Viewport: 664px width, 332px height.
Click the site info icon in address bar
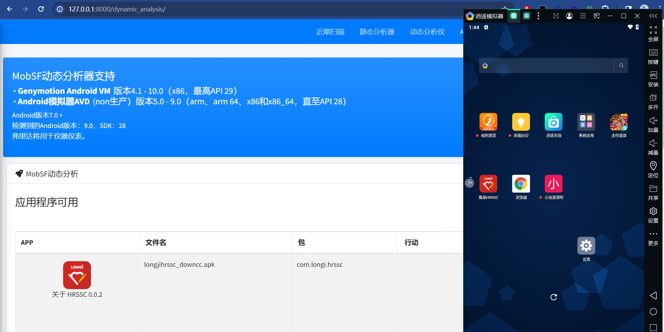click(x=60, y=9)
